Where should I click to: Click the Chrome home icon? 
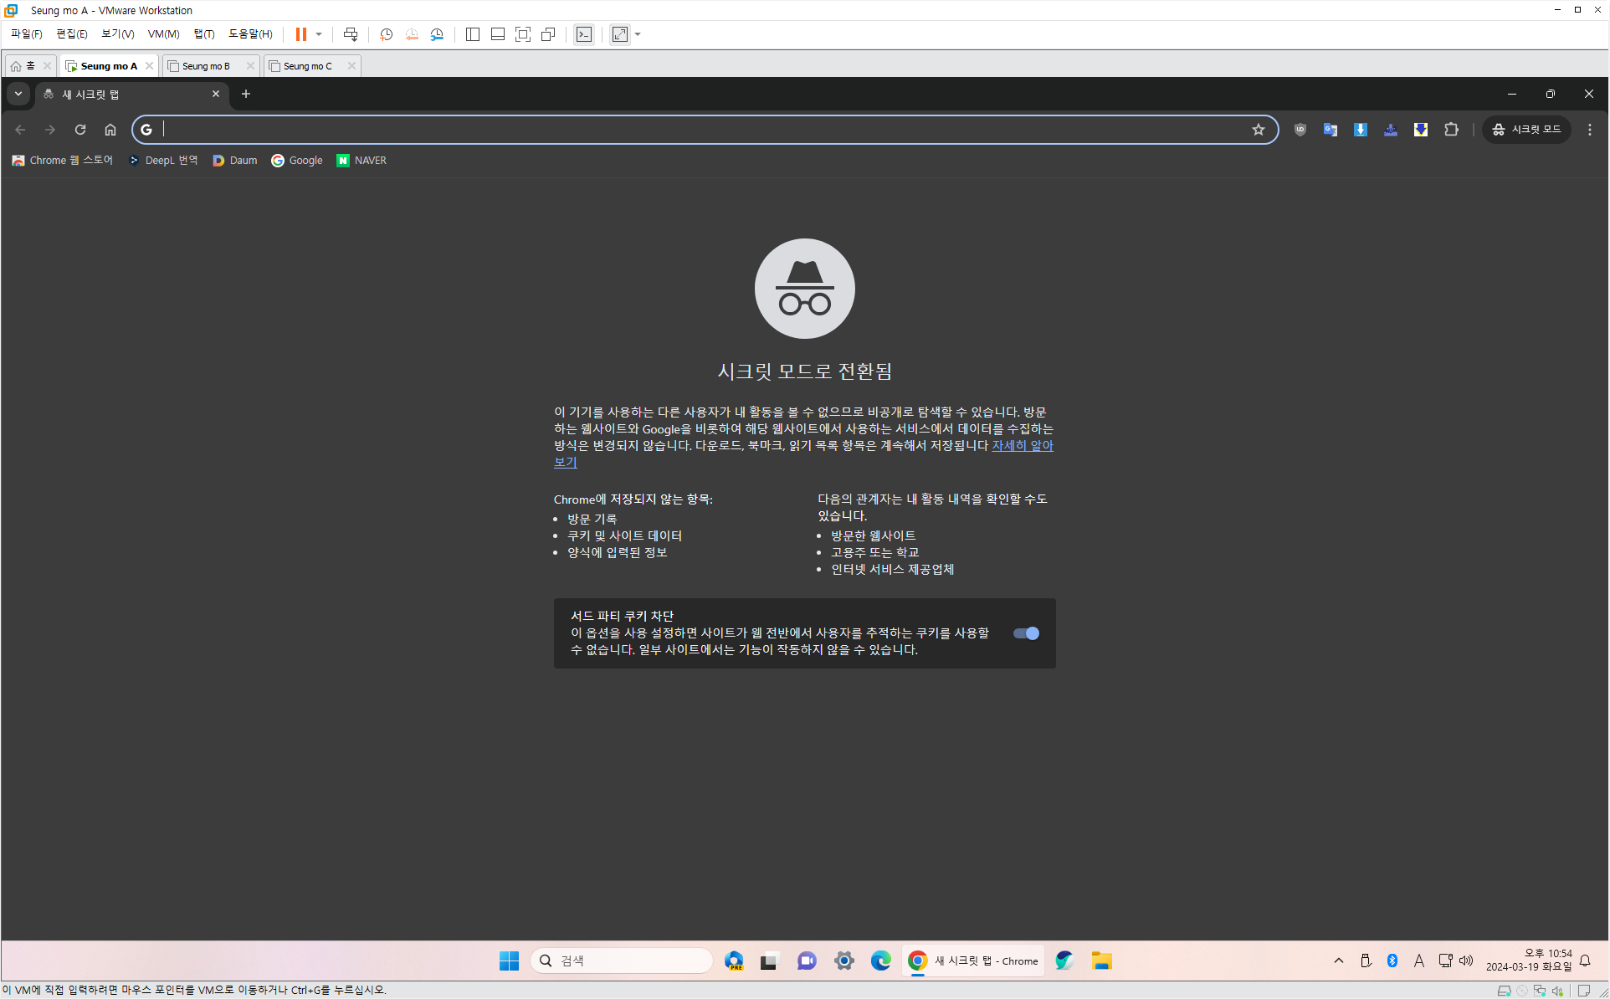point(110,130)
